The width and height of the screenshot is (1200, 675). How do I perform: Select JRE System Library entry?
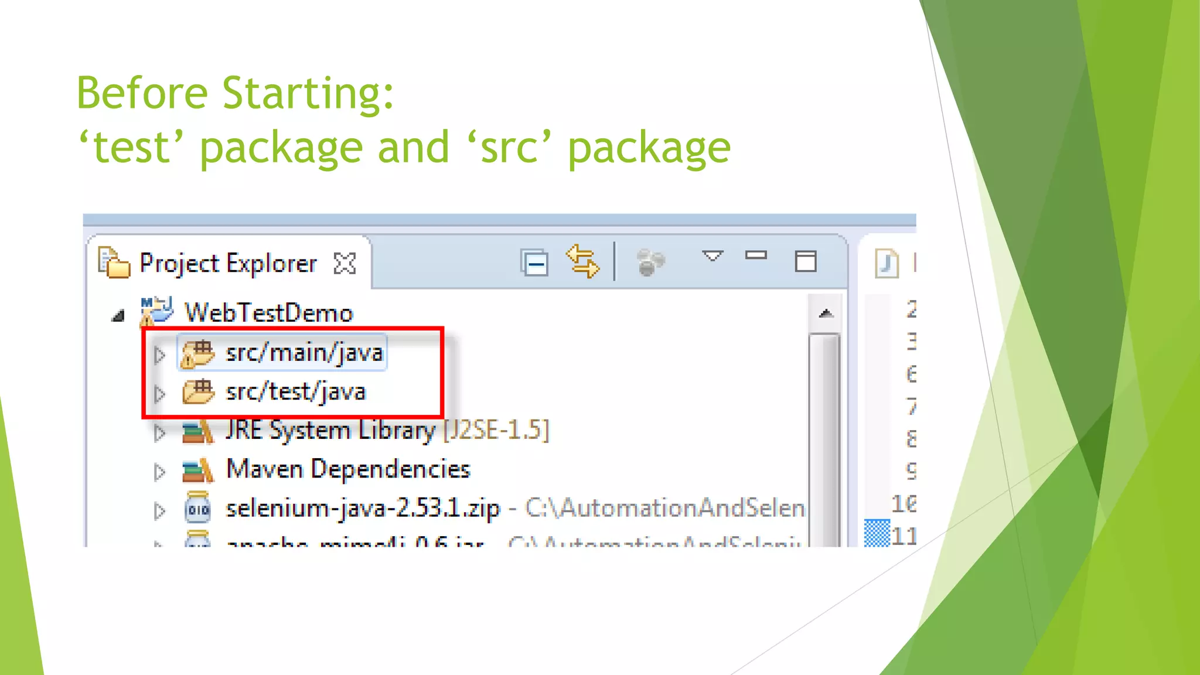330,431
